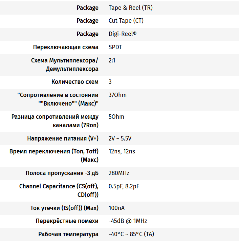The image size is (239, 243).
Task: Select the -40°C ~ 85°C (TA) value
Action: click(131, 234)
